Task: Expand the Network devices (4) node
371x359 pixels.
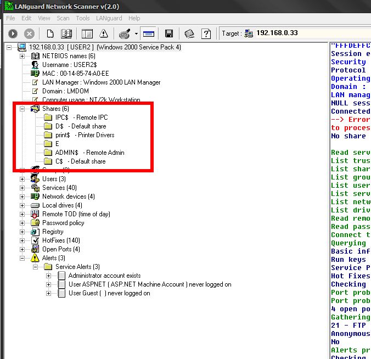Action: point(23,197)
